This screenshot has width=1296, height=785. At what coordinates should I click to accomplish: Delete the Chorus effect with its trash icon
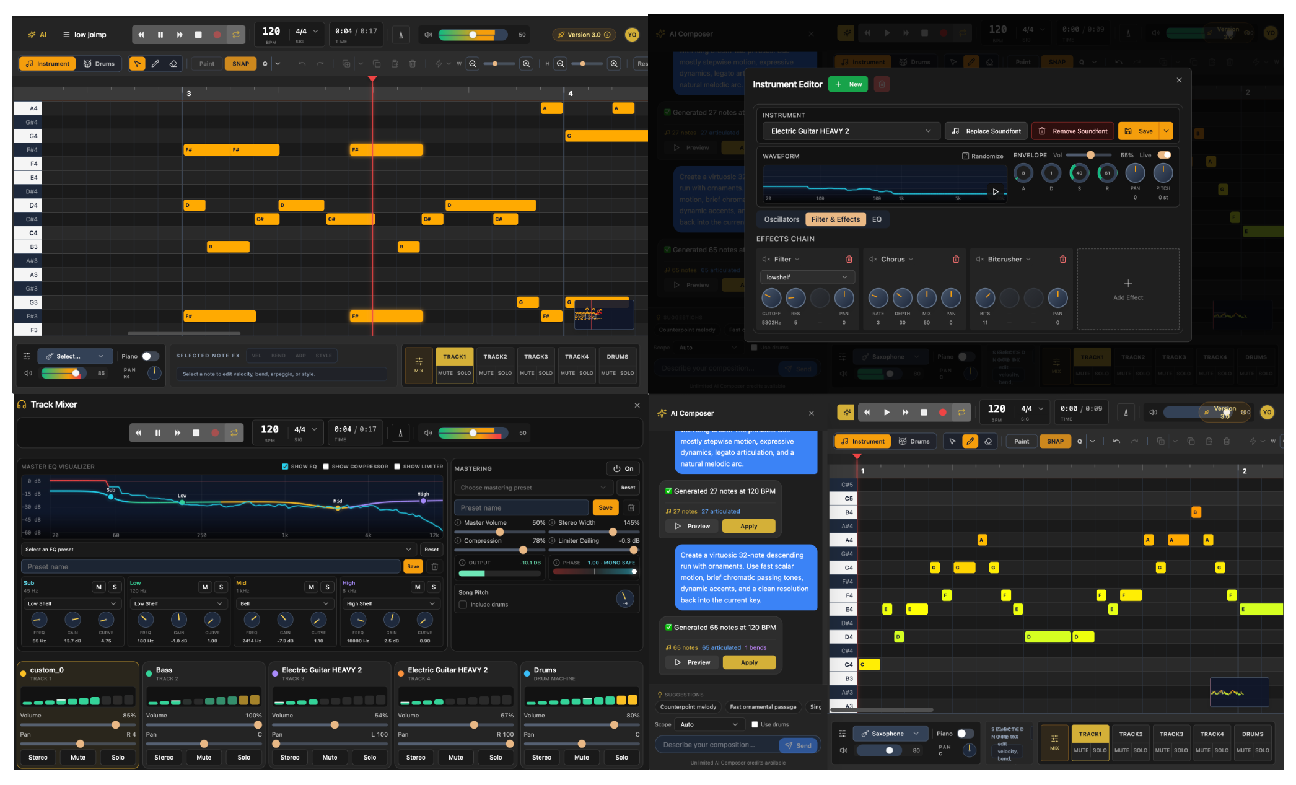(x=956, y=259)
